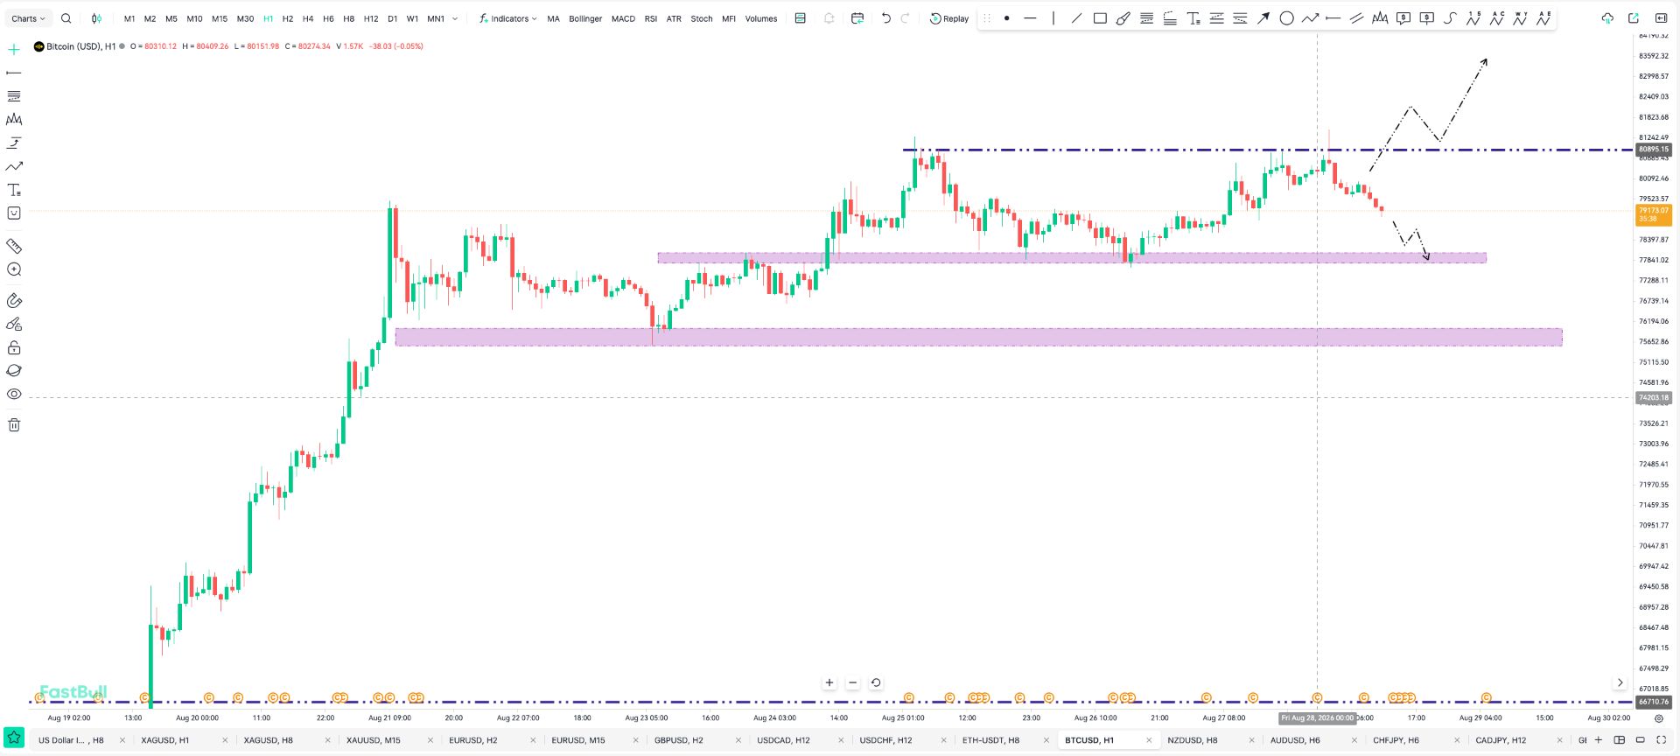Set the timeframe to M15

(x=220, y=18)
